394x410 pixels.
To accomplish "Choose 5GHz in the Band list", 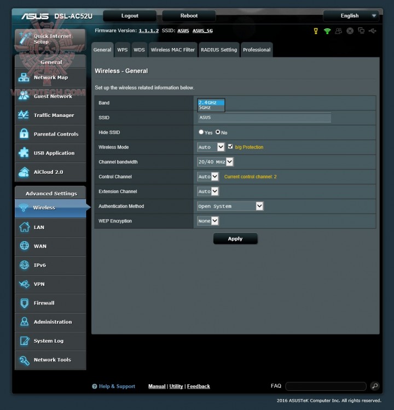I will (211, 108).
